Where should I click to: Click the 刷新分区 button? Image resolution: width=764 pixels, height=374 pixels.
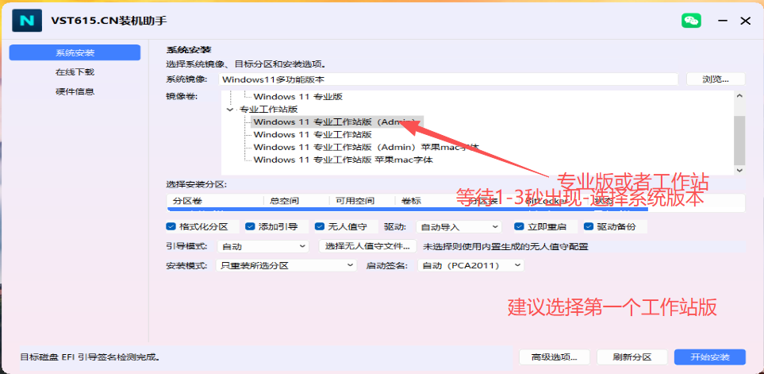tap(632, 357)
